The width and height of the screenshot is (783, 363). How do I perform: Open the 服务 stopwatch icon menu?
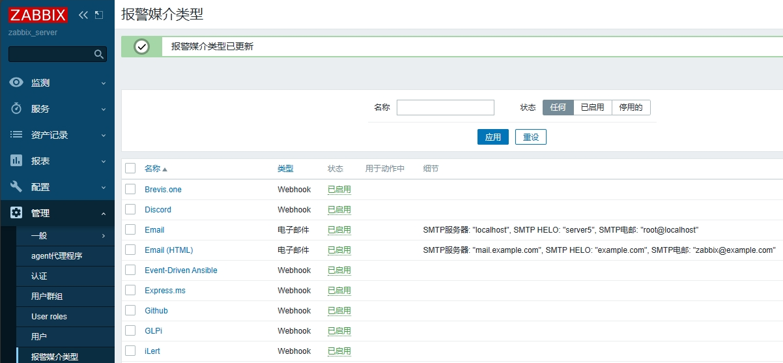tap(16, 109)
